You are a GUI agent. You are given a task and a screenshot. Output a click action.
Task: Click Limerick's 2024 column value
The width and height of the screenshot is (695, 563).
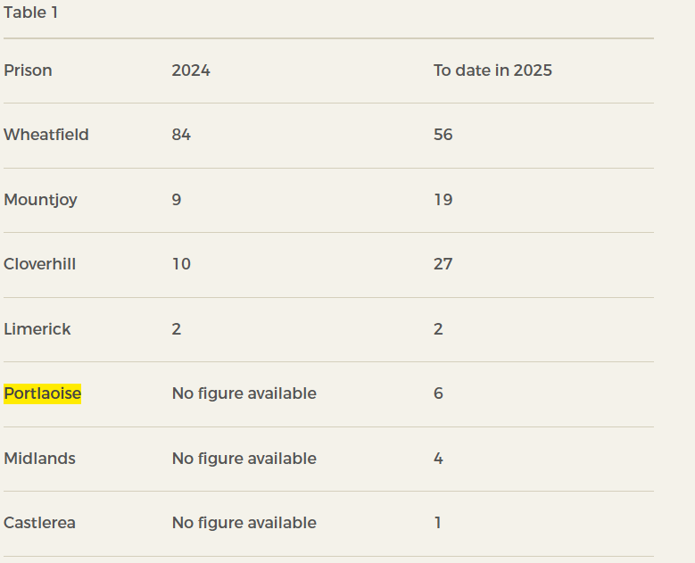pos(177,329)
